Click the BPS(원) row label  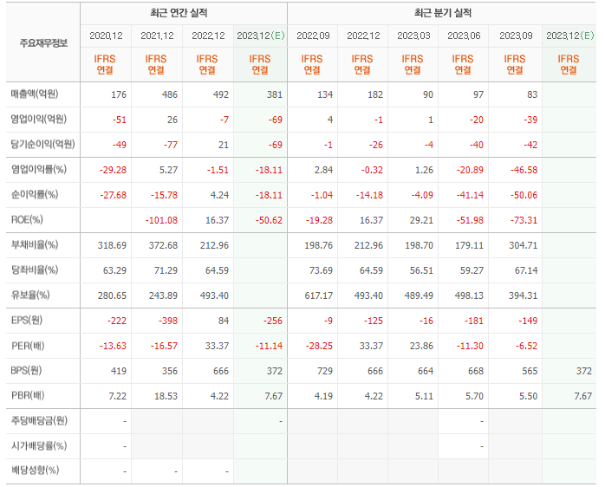[x=26, y=371]
